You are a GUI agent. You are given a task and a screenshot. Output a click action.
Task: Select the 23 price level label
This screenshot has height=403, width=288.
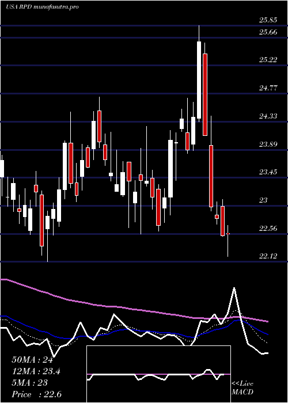(263, 200)
